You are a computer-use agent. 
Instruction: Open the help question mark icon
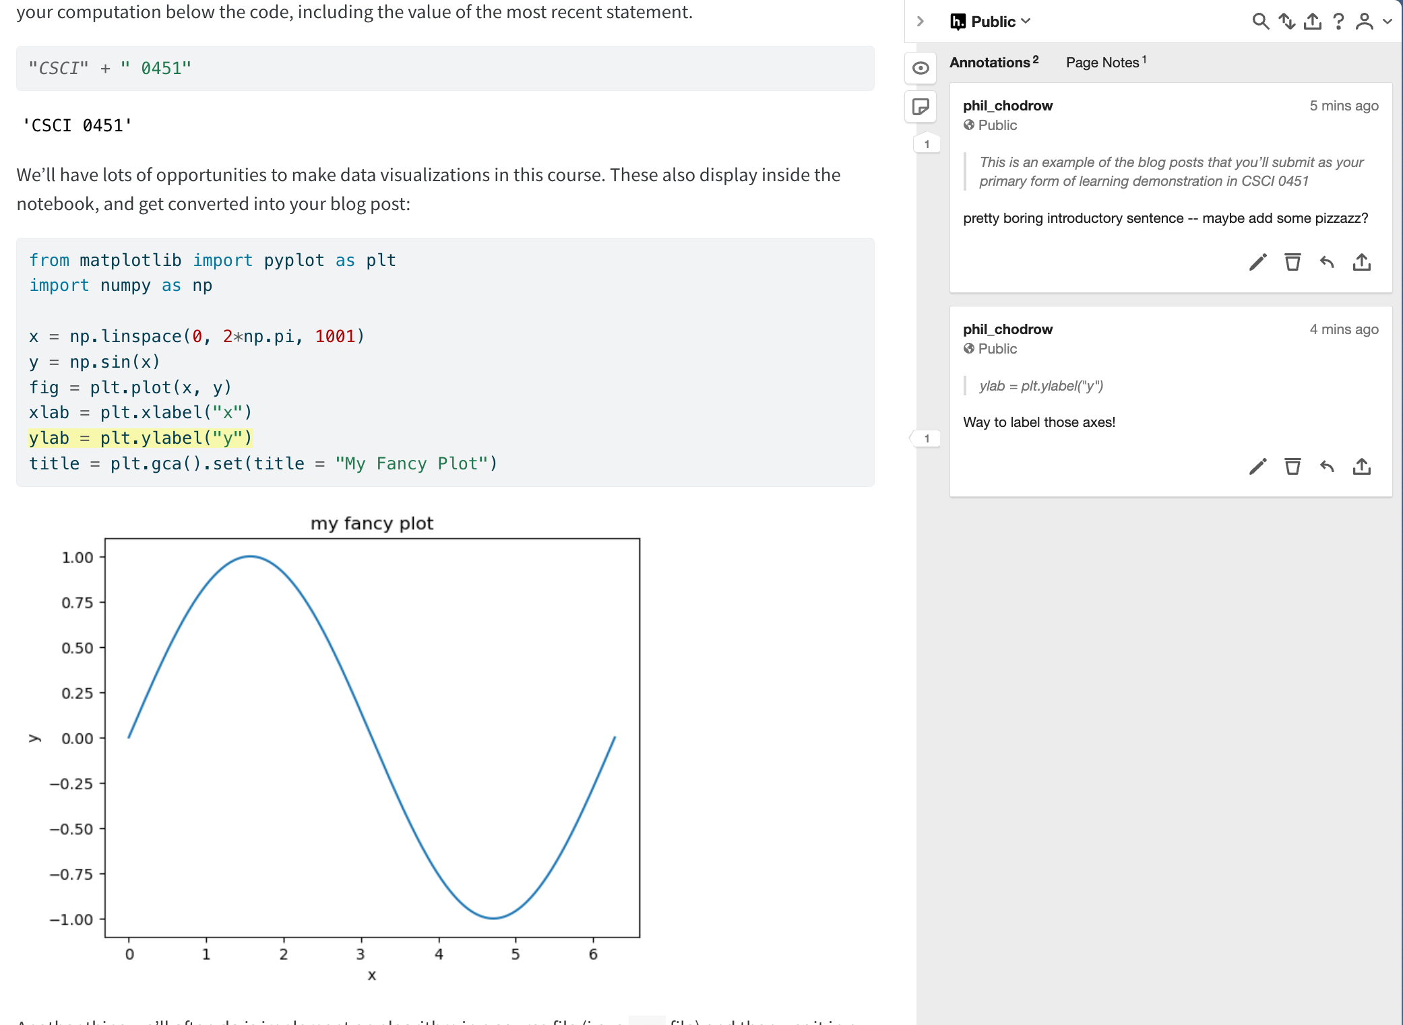coord(1338,22)
